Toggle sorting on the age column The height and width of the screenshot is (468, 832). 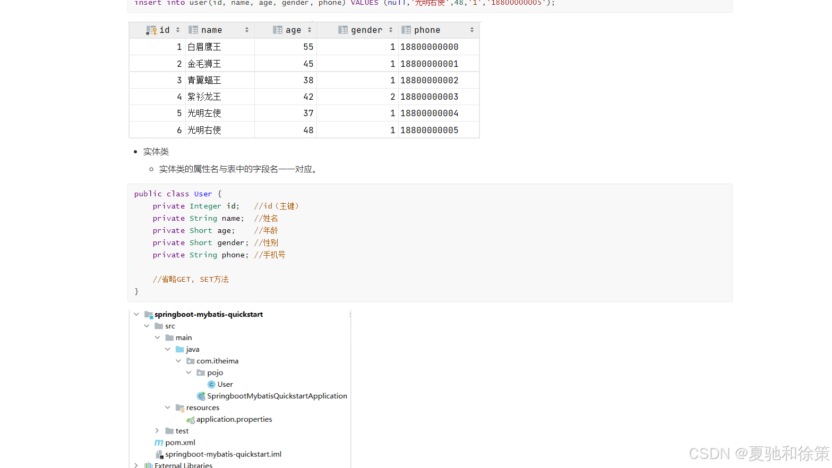[309, 30]
